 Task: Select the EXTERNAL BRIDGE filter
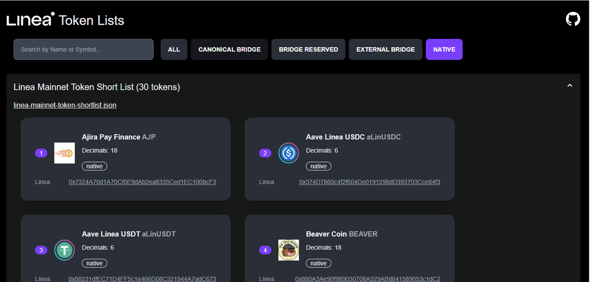(385, 50)
